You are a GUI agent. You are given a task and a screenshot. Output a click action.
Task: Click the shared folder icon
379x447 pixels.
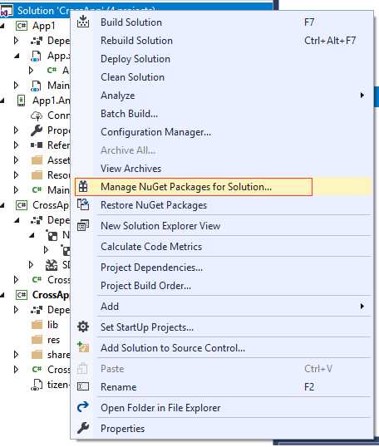click(x=37, y=354)
